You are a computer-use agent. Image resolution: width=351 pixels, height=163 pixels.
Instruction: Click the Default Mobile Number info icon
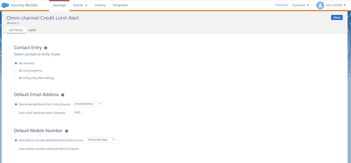[x=67, y=131]
